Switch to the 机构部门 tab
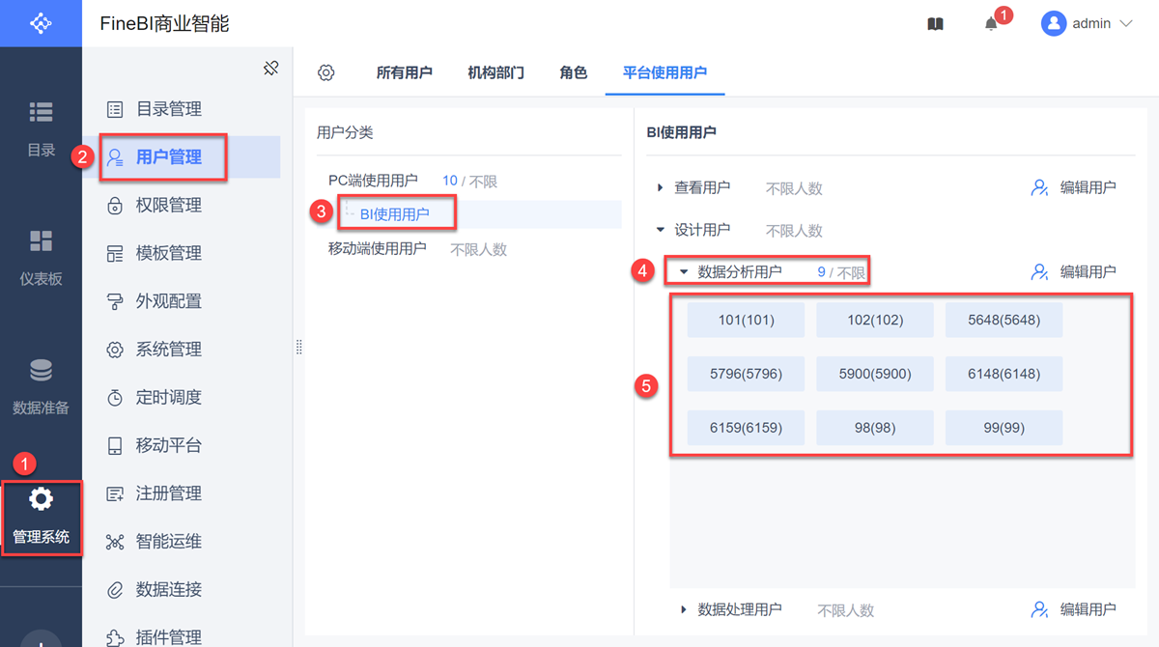Screen dimensions: 1159x647 495,72
